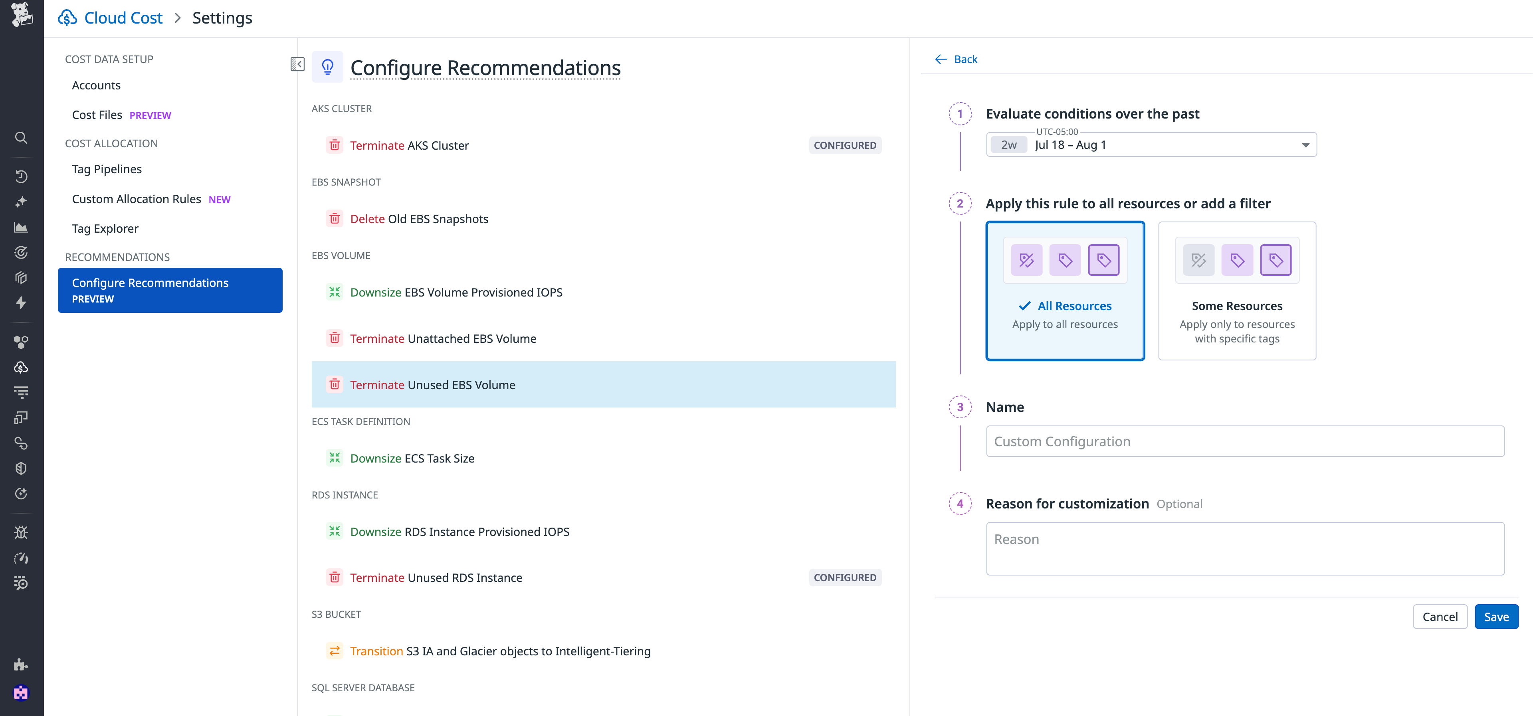This screenshot has width=1533, height=716.
Task: Open the dashboards chart sidebar icon
Action: tap(22, 227)
